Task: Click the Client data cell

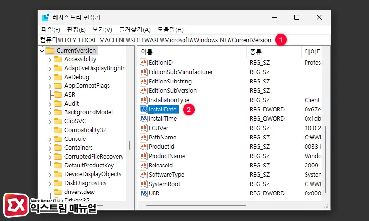Action: [x=312, y=100]
